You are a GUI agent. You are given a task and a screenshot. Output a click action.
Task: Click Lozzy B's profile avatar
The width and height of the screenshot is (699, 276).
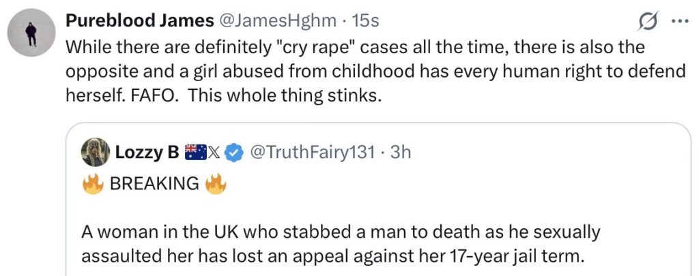(x=95, y=152)
